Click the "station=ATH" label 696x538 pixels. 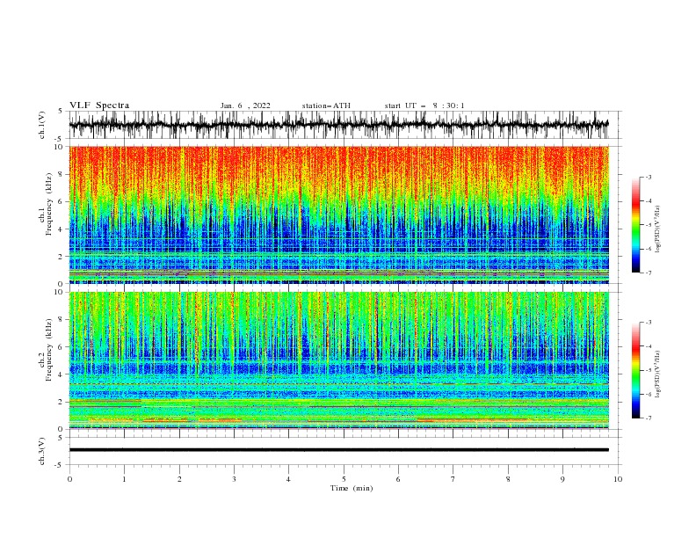pyautogui.click(x=326, y=105)
